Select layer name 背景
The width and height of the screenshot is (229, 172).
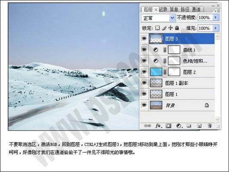pos(170,105)
